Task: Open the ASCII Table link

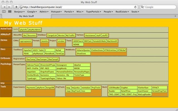Action: (x=38, y=50)
